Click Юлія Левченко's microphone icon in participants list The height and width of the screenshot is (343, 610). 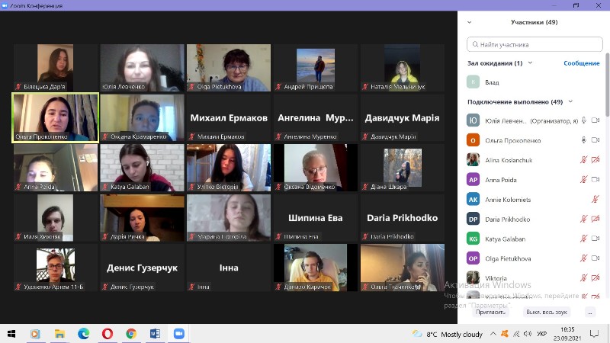tap(583, 120)
